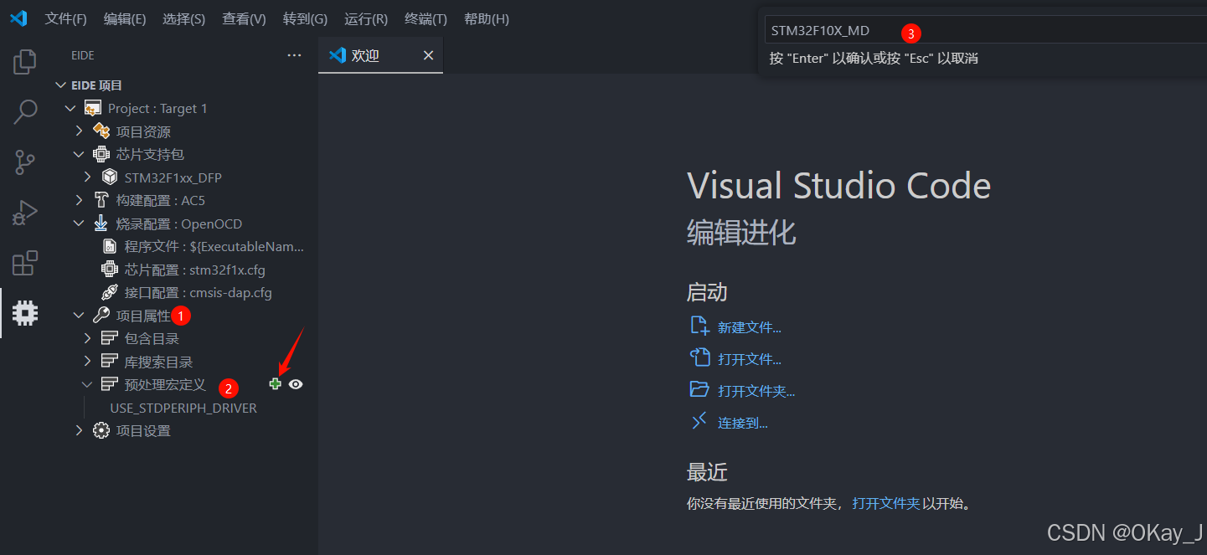Collapse the Project : Target 1 node
The width and height of the screenshot is (1207, 555).
point(70,108)
